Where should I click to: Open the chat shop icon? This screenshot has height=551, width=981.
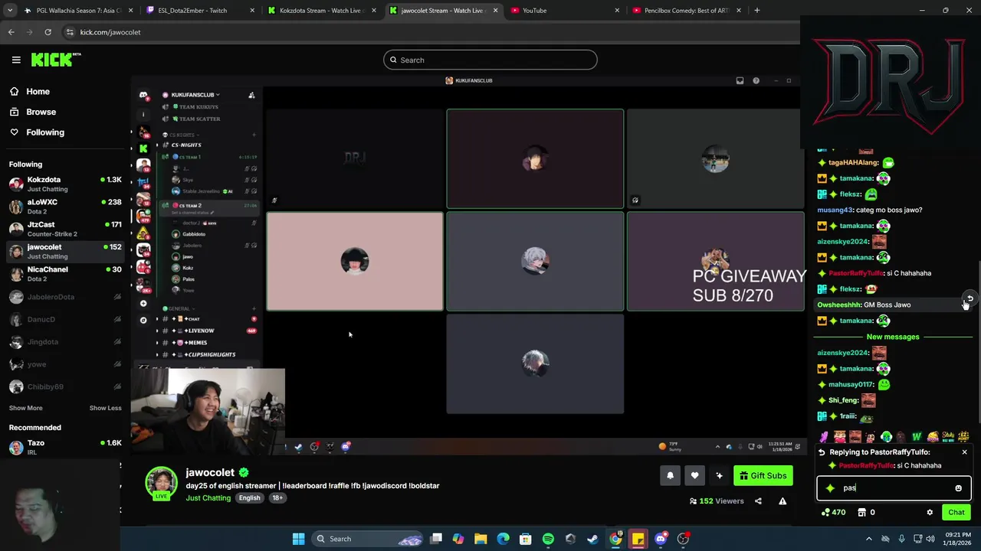pos(861,512)
